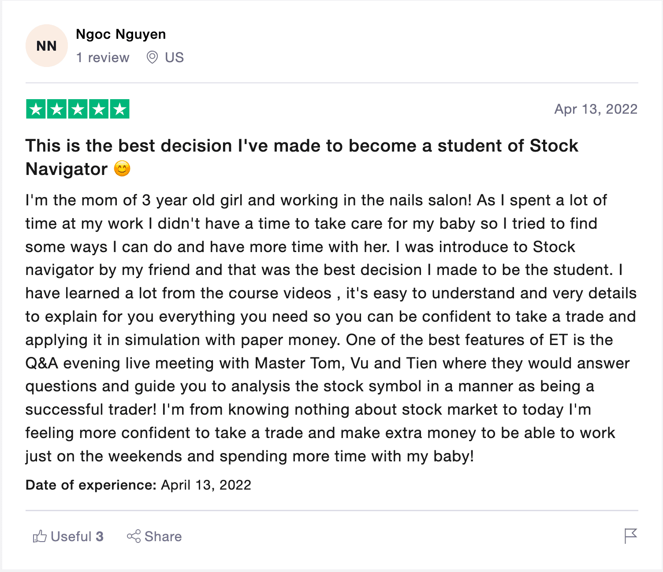Mark the review as Useful

(68, 536)
